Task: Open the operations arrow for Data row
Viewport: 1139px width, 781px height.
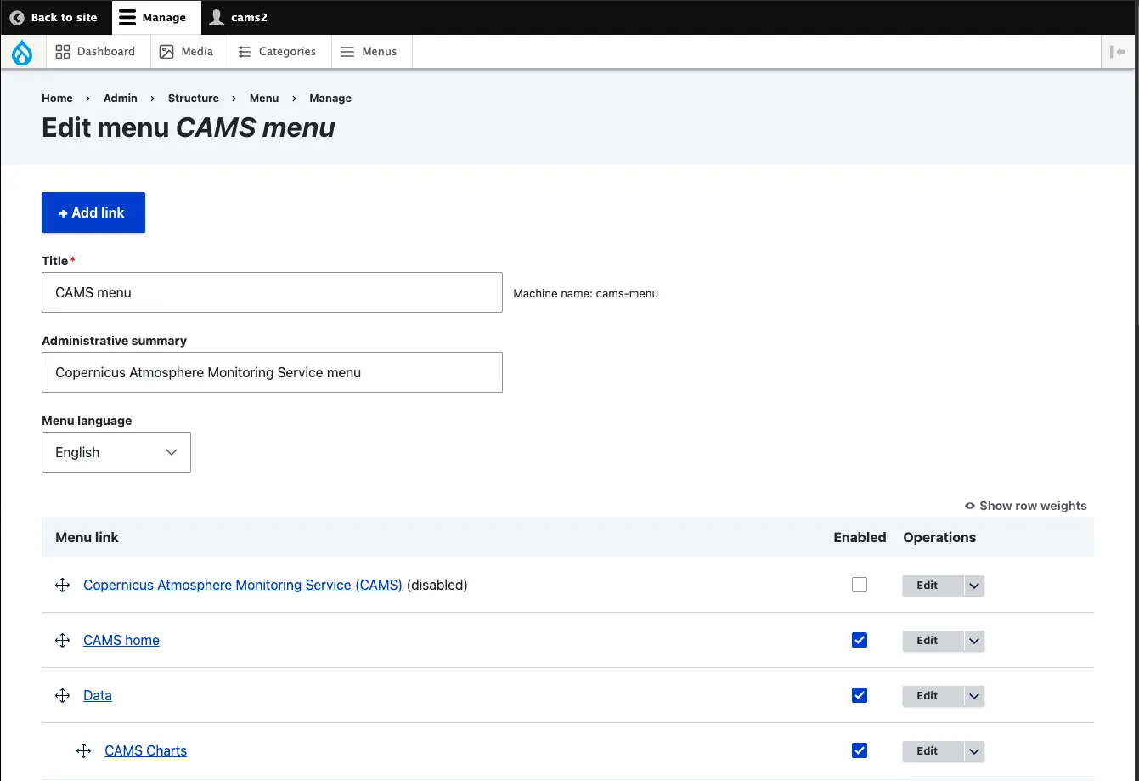Action: click(974, 696)
